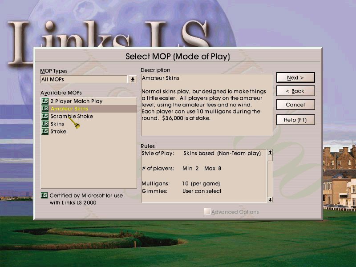Click the Rules scrollbar up arrow
The height and width of the screenshot is (267, 356).
(x=271, y=153)
